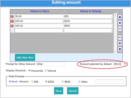This screenshot has height=98, width=131.
Task: Click scrollbar up arrow in values grid
Action: click(x=115, y=15)
